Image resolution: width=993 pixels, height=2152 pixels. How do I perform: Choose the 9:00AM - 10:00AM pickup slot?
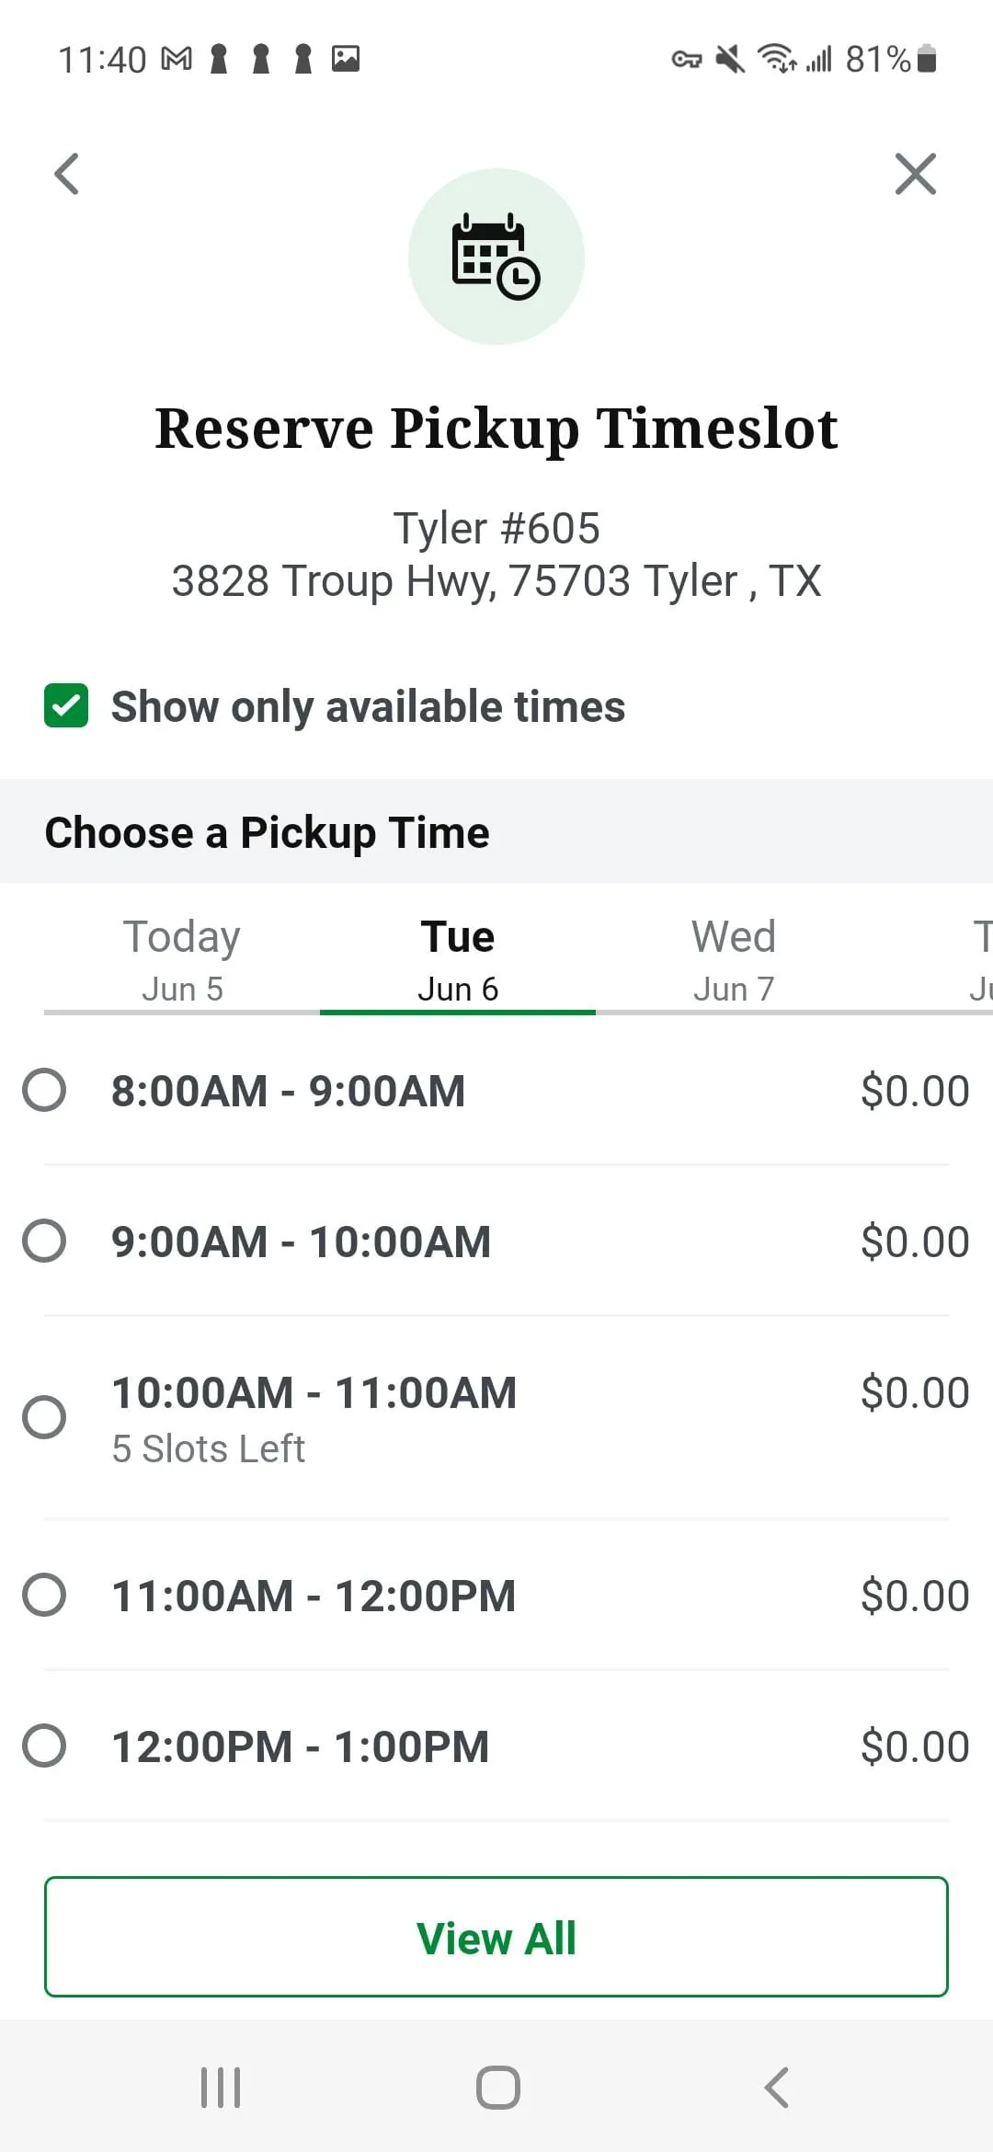tap(44, 1242)
